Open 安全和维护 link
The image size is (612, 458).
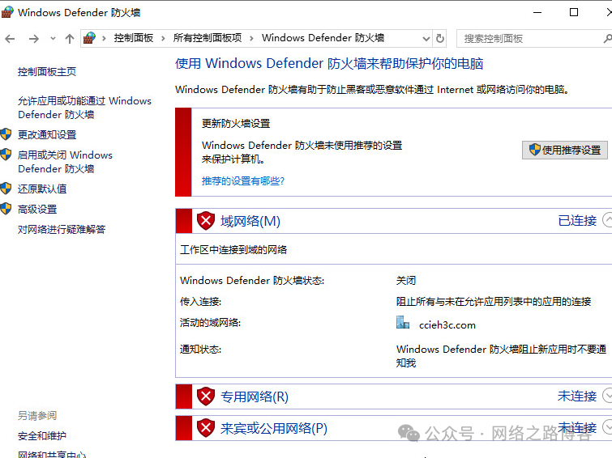[42, 436]
